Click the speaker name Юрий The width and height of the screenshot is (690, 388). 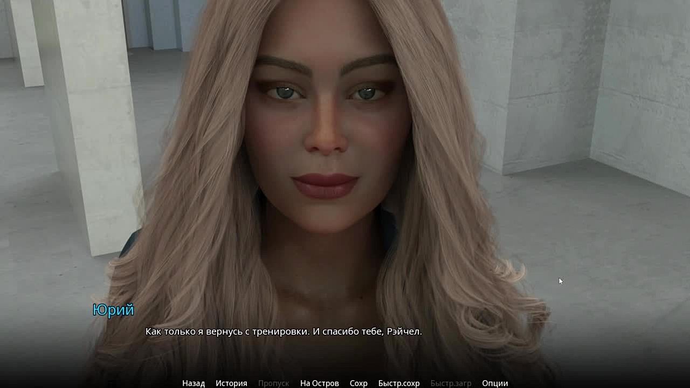pyautogui.click(x=113, y=310)
